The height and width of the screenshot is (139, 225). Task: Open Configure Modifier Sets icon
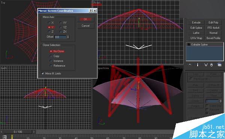[219, 65]
